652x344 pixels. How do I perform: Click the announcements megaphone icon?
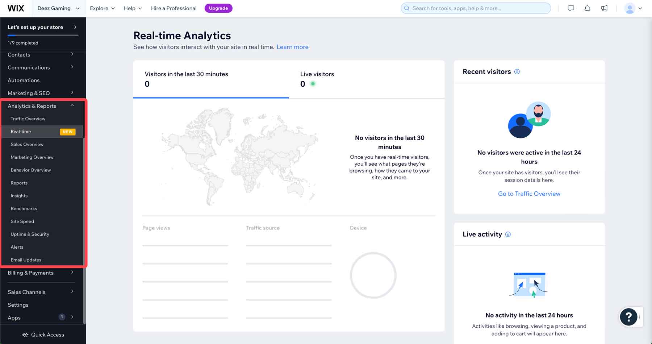(x=604, y=8)
